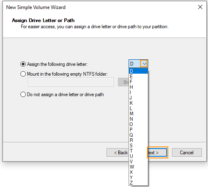This screenshot has height=187, width=208.
Task: Pick drive letter W from the dropdown
Action: (138, 167)
